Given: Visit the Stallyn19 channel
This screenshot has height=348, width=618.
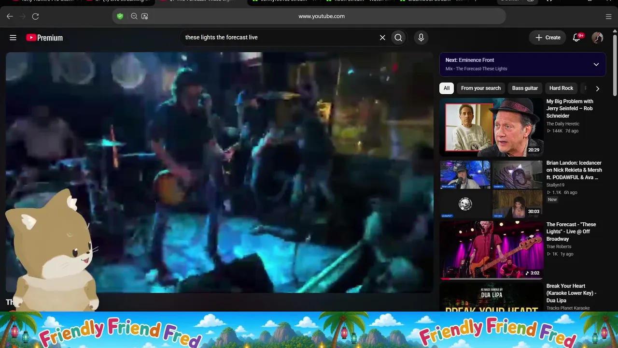Looking at the screenshot, I should click(x=555, y=185).
